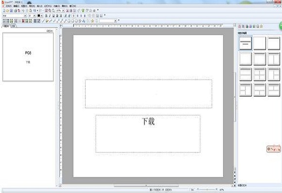282x193 pixels.
Task: Click the Cut (scissors) icon
Action: pyautogui.click(x=23, y=11)
